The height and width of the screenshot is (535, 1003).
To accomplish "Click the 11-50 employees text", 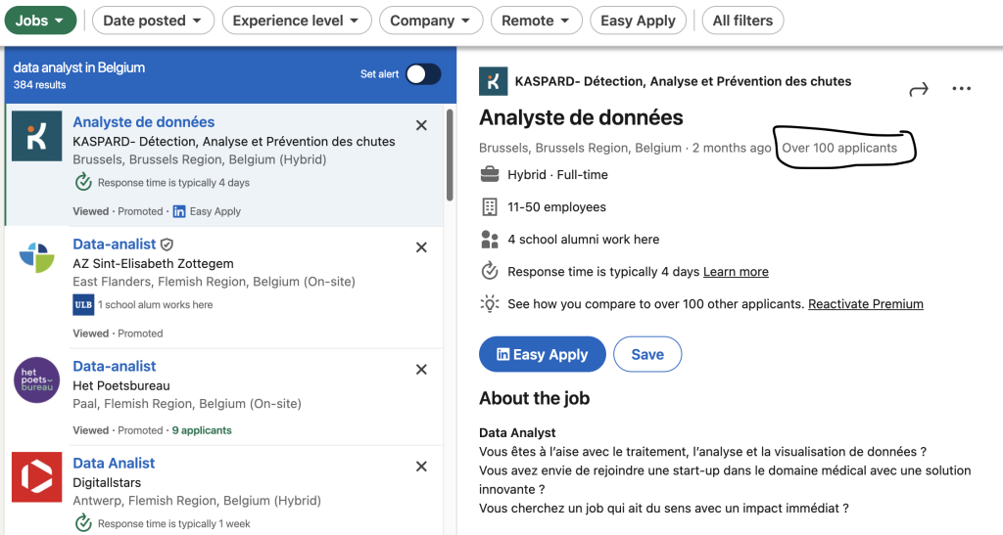I will [x=556, y=206].
